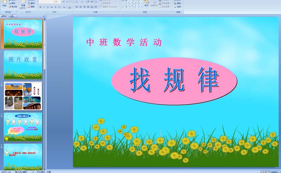
Task: Toggle underline formatting
Action: [x=48, y=7]
